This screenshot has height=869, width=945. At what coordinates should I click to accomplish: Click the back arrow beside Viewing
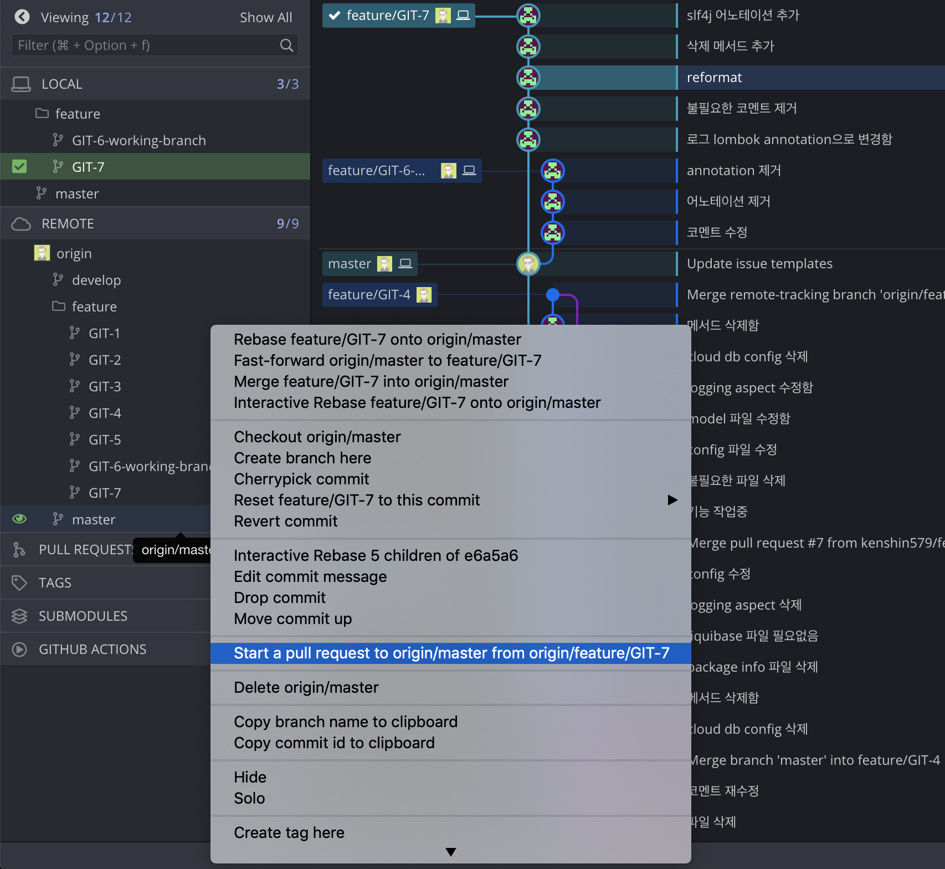[22, 17]
